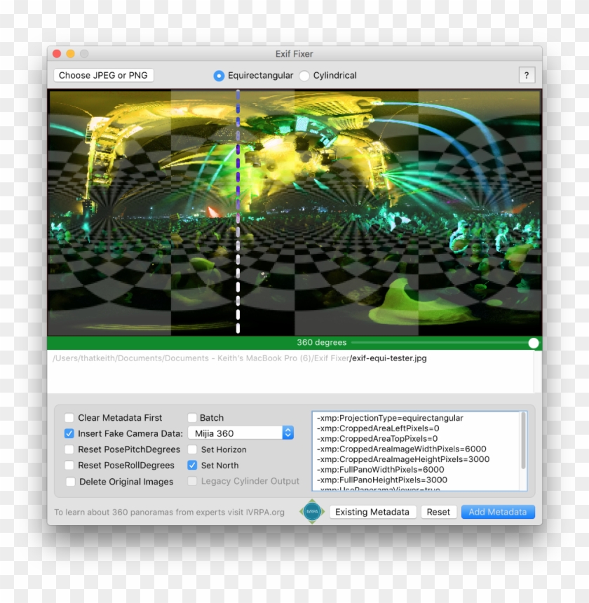Click the Existing Metadata button
The height and width of the screenshot is (603, 589).
tap(372, 512)
